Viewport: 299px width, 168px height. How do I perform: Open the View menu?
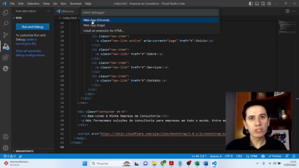[46, 4]
